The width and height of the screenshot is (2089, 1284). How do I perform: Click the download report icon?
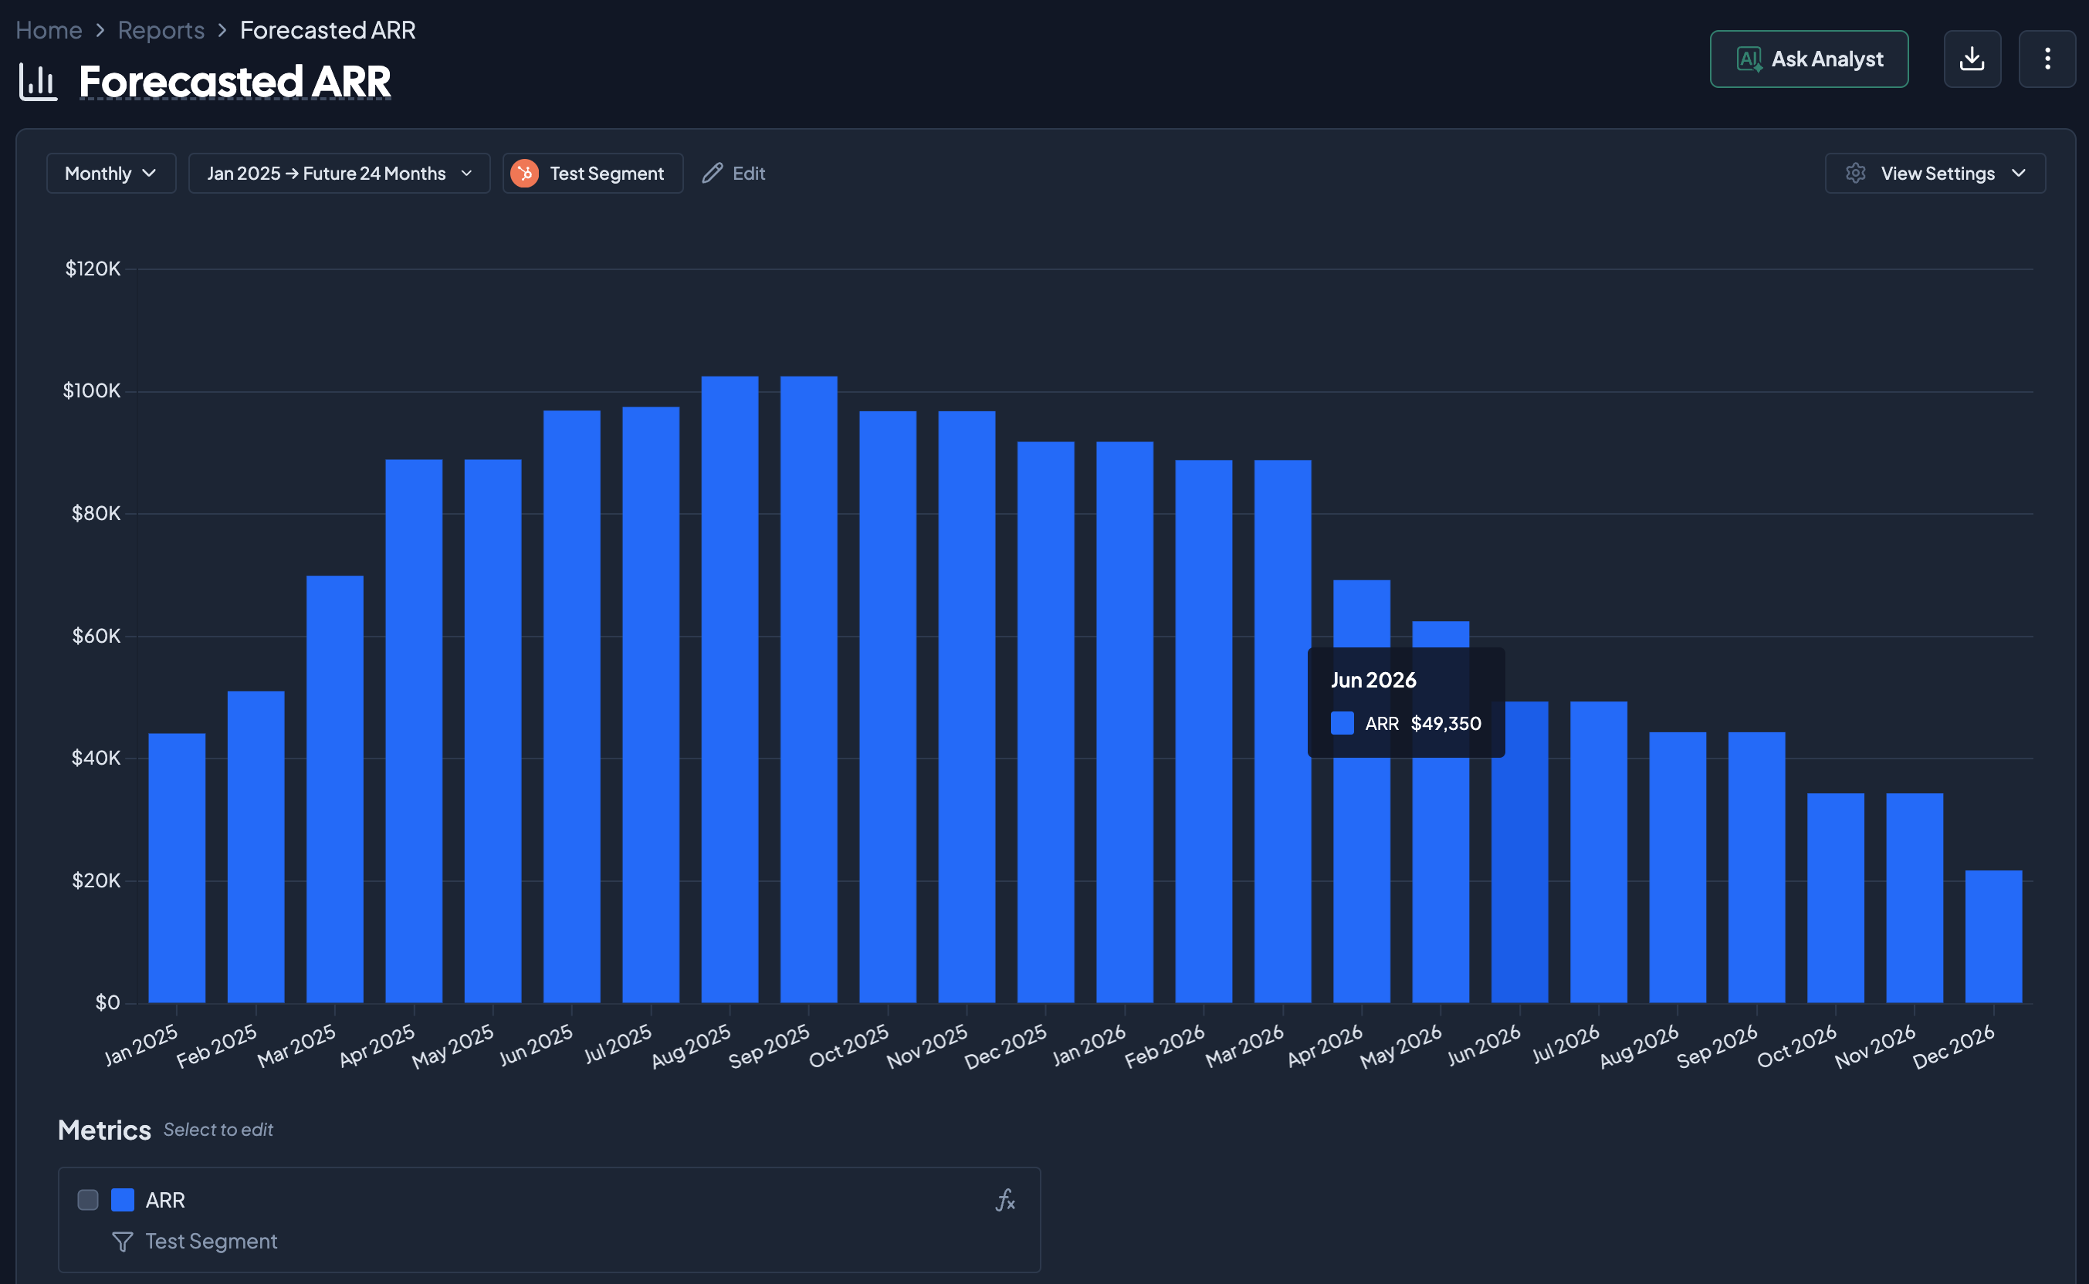[x=1971, y=59]
